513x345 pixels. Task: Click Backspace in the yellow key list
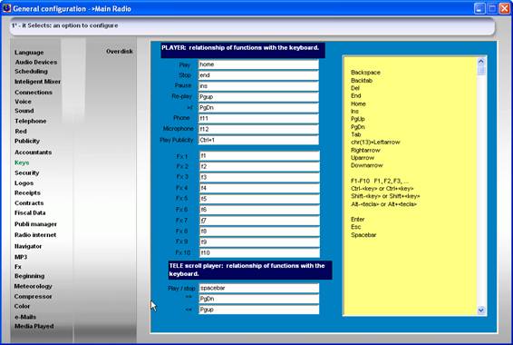365,73
